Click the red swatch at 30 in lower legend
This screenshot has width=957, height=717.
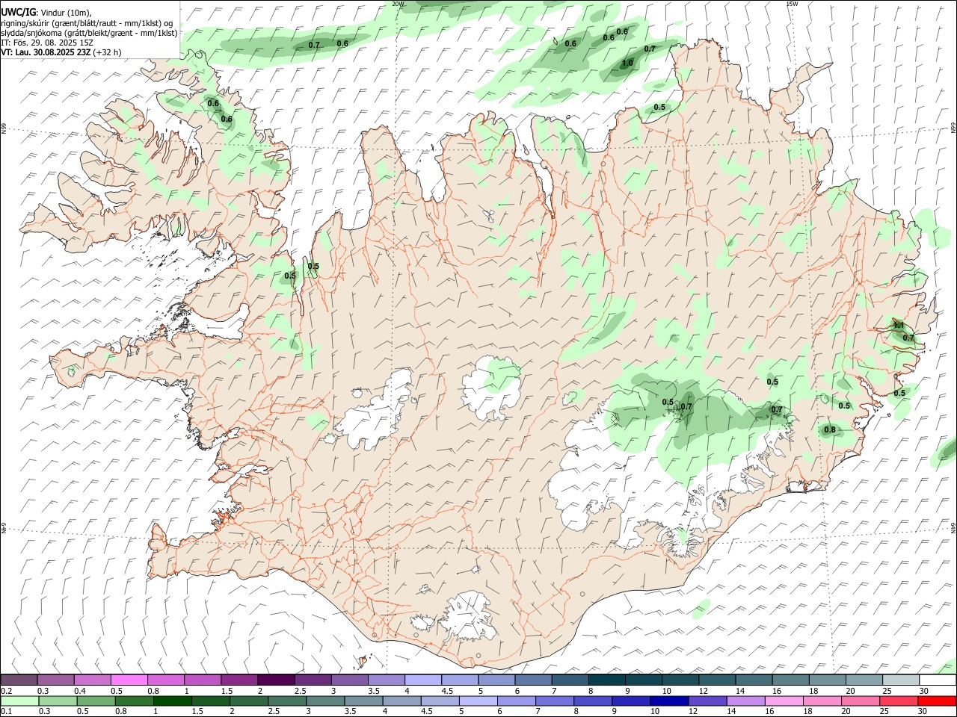(938, 701)
